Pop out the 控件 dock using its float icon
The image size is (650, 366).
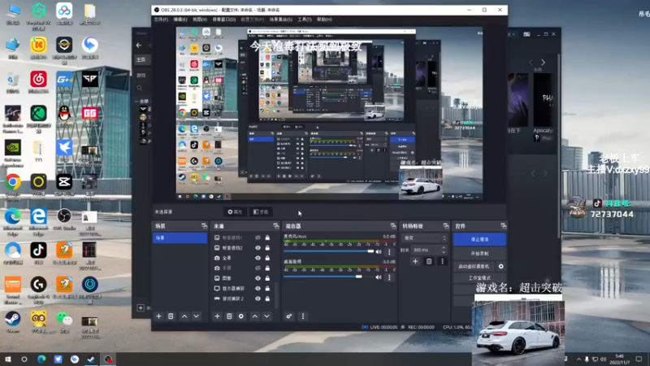click(504, 226)
